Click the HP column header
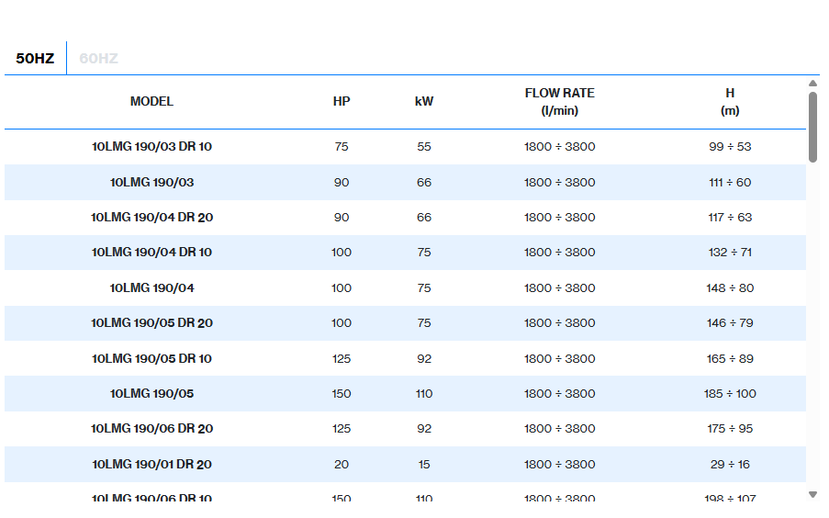Screen dimensions: 829x518 tap(342, 102)
